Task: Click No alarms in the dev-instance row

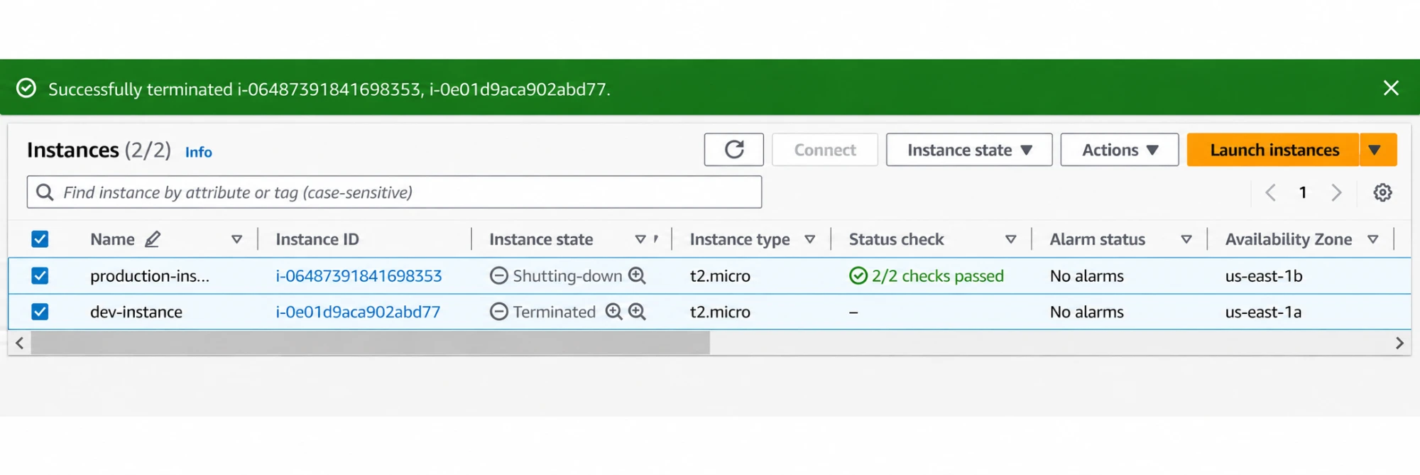Action: (1087, 312)
